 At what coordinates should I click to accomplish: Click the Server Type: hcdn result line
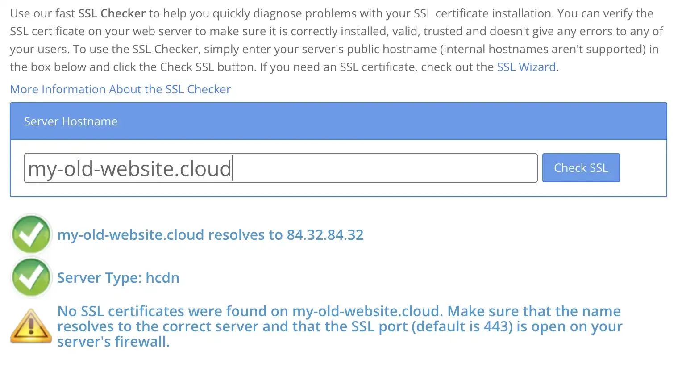click(118, 277)
